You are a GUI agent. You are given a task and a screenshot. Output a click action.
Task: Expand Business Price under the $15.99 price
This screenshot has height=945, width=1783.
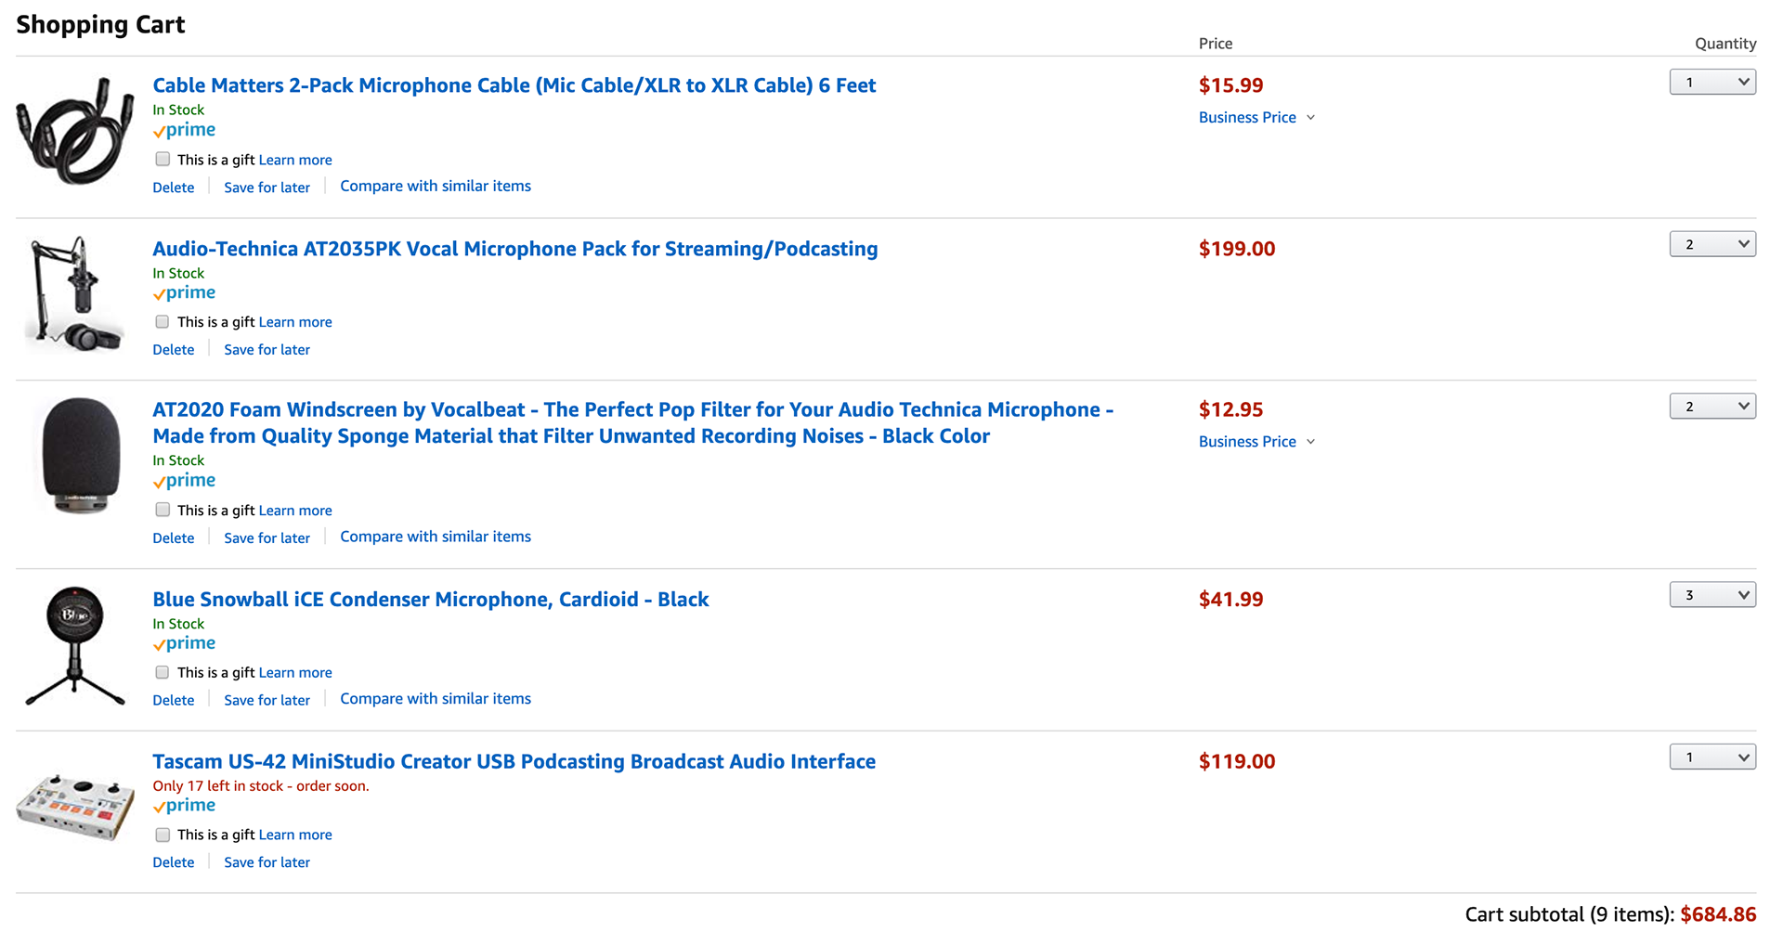point(1256,117)
